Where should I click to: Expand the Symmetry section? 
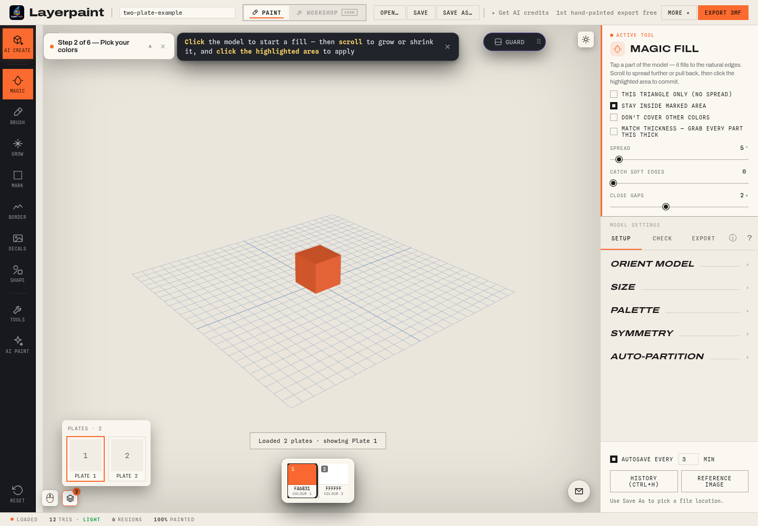click(x=679, y=333)
